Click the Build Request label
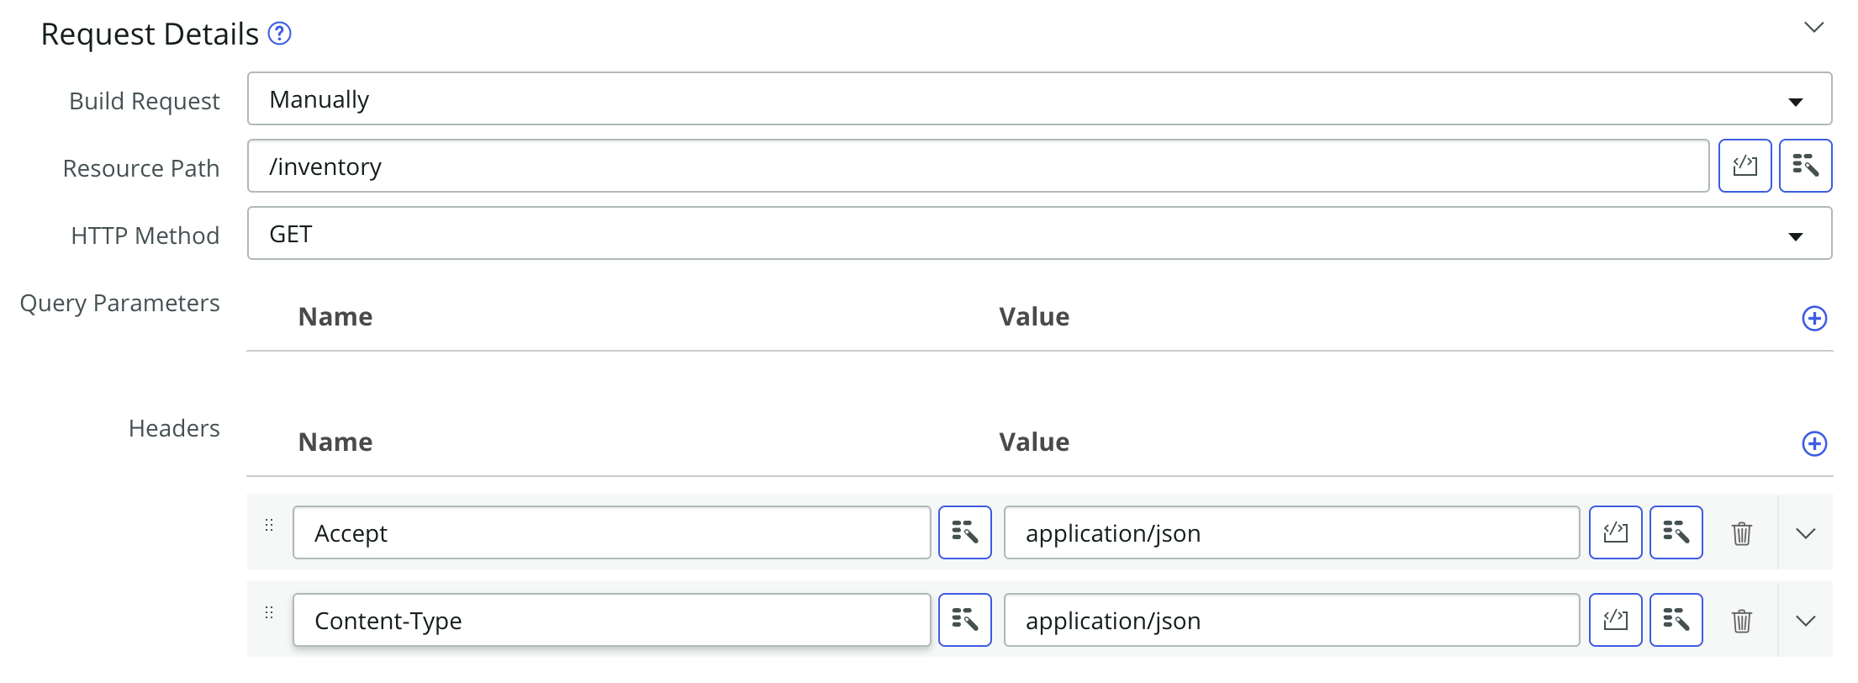Viewport: 1858px width, 683px height. [x=144, y=101]
